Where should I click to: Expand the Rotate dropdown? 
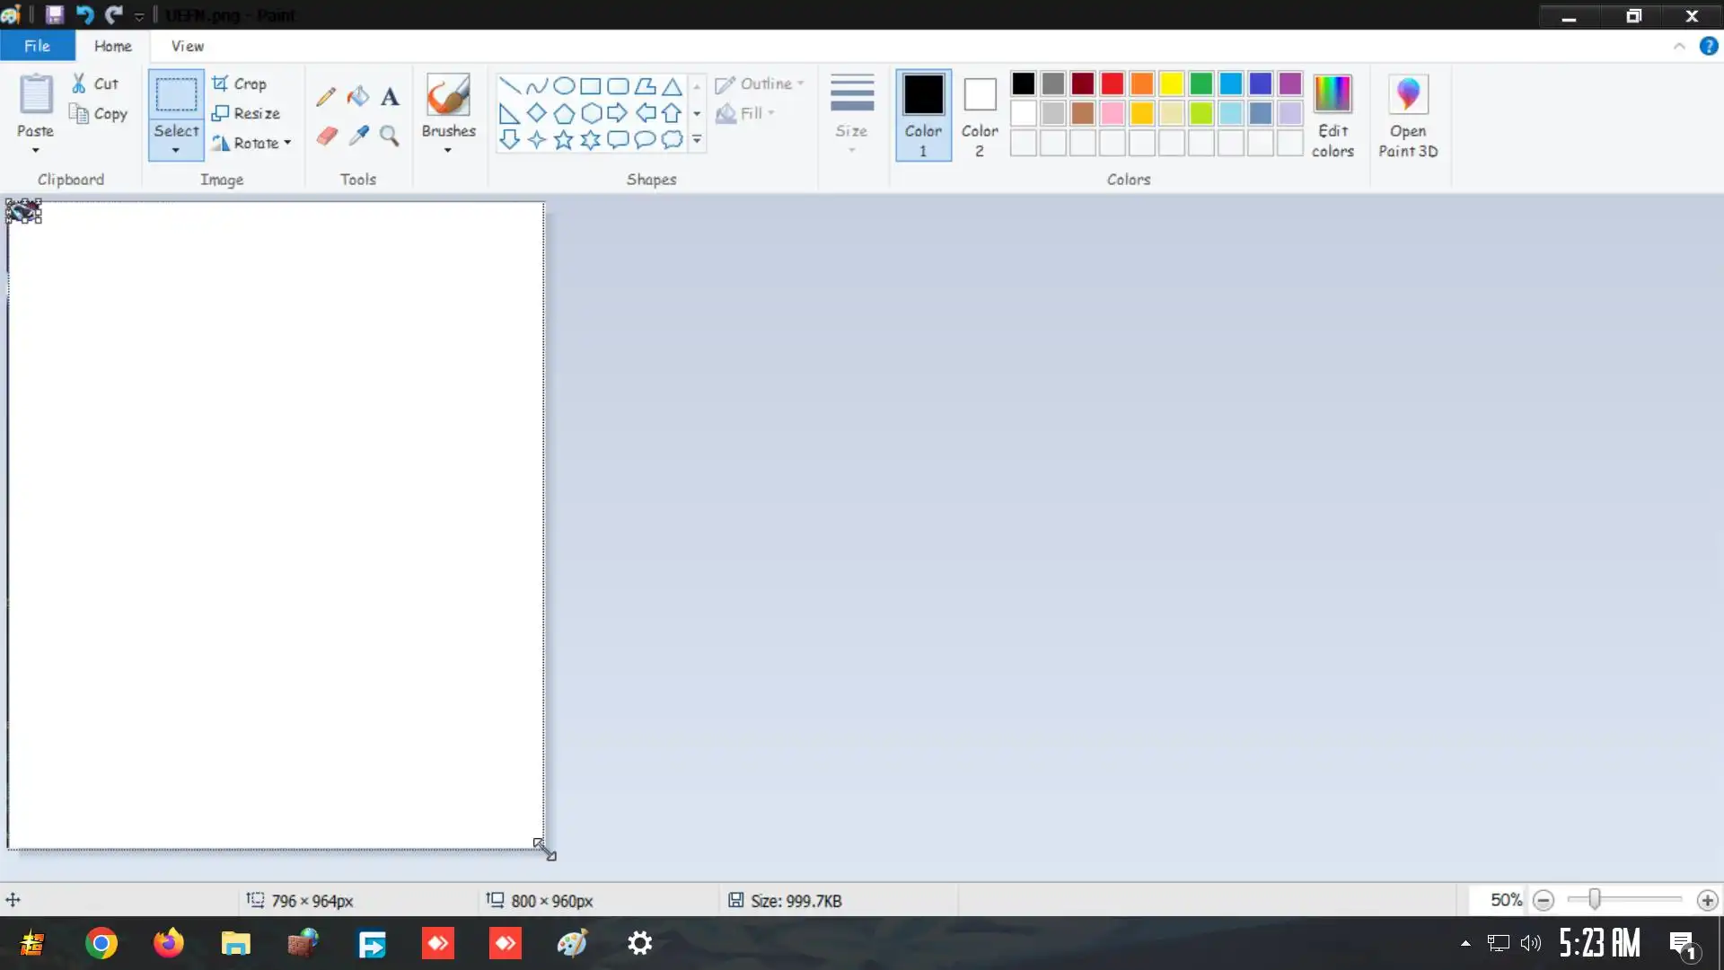(287, 143)
